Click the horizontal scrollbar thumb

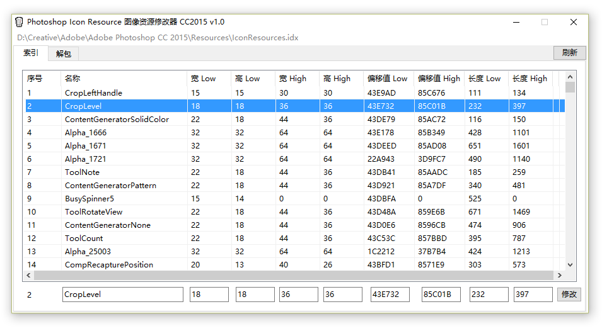tap(294, 275)
